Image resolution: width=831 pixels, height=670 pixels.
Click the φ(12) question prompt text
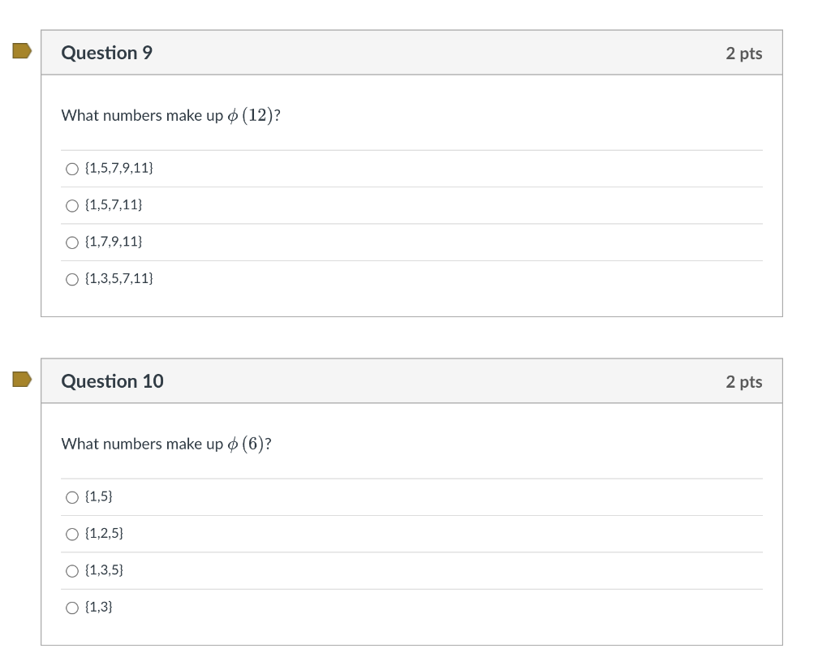pos(171,116)
